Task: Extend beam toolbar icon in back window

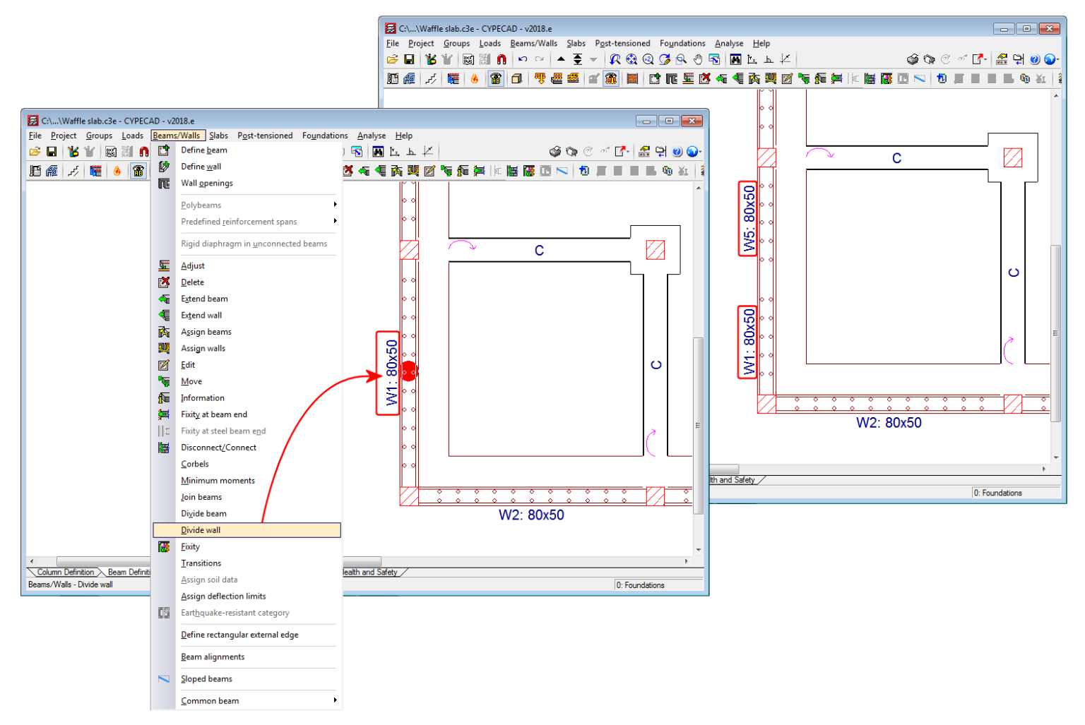Action: 721,78
